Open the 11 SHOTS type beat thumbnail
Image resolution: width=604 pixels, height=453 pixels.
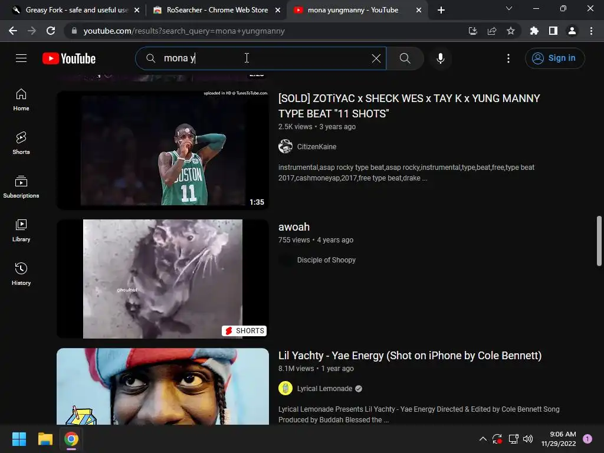(163, 150)
